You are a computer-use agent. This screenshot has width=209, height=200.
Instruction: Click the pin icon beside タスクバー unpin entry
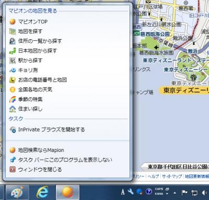13,160
